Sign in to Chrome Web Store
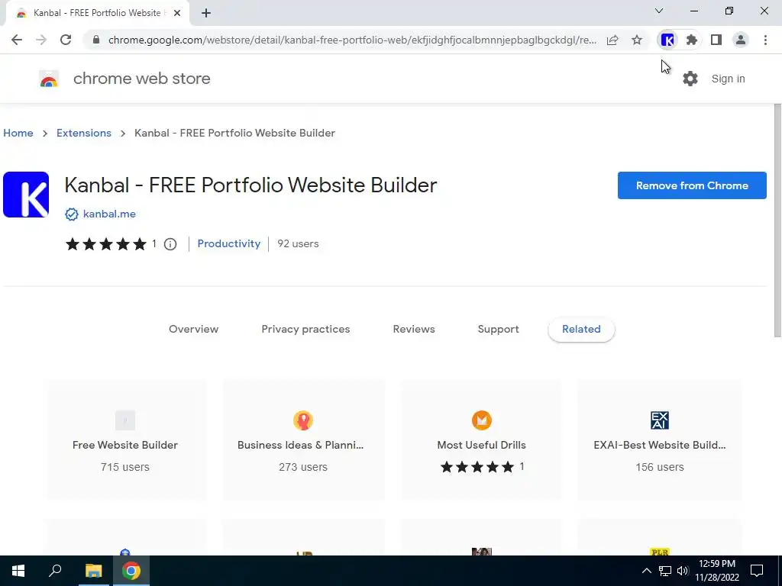The height and width of the screenshot is (586, 782). click(728, 79)
